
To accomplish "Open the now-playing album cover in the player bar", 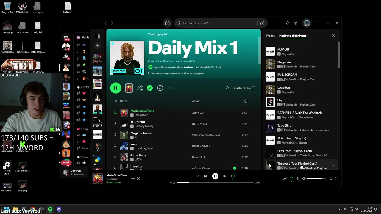I will [x=98, y=178].
